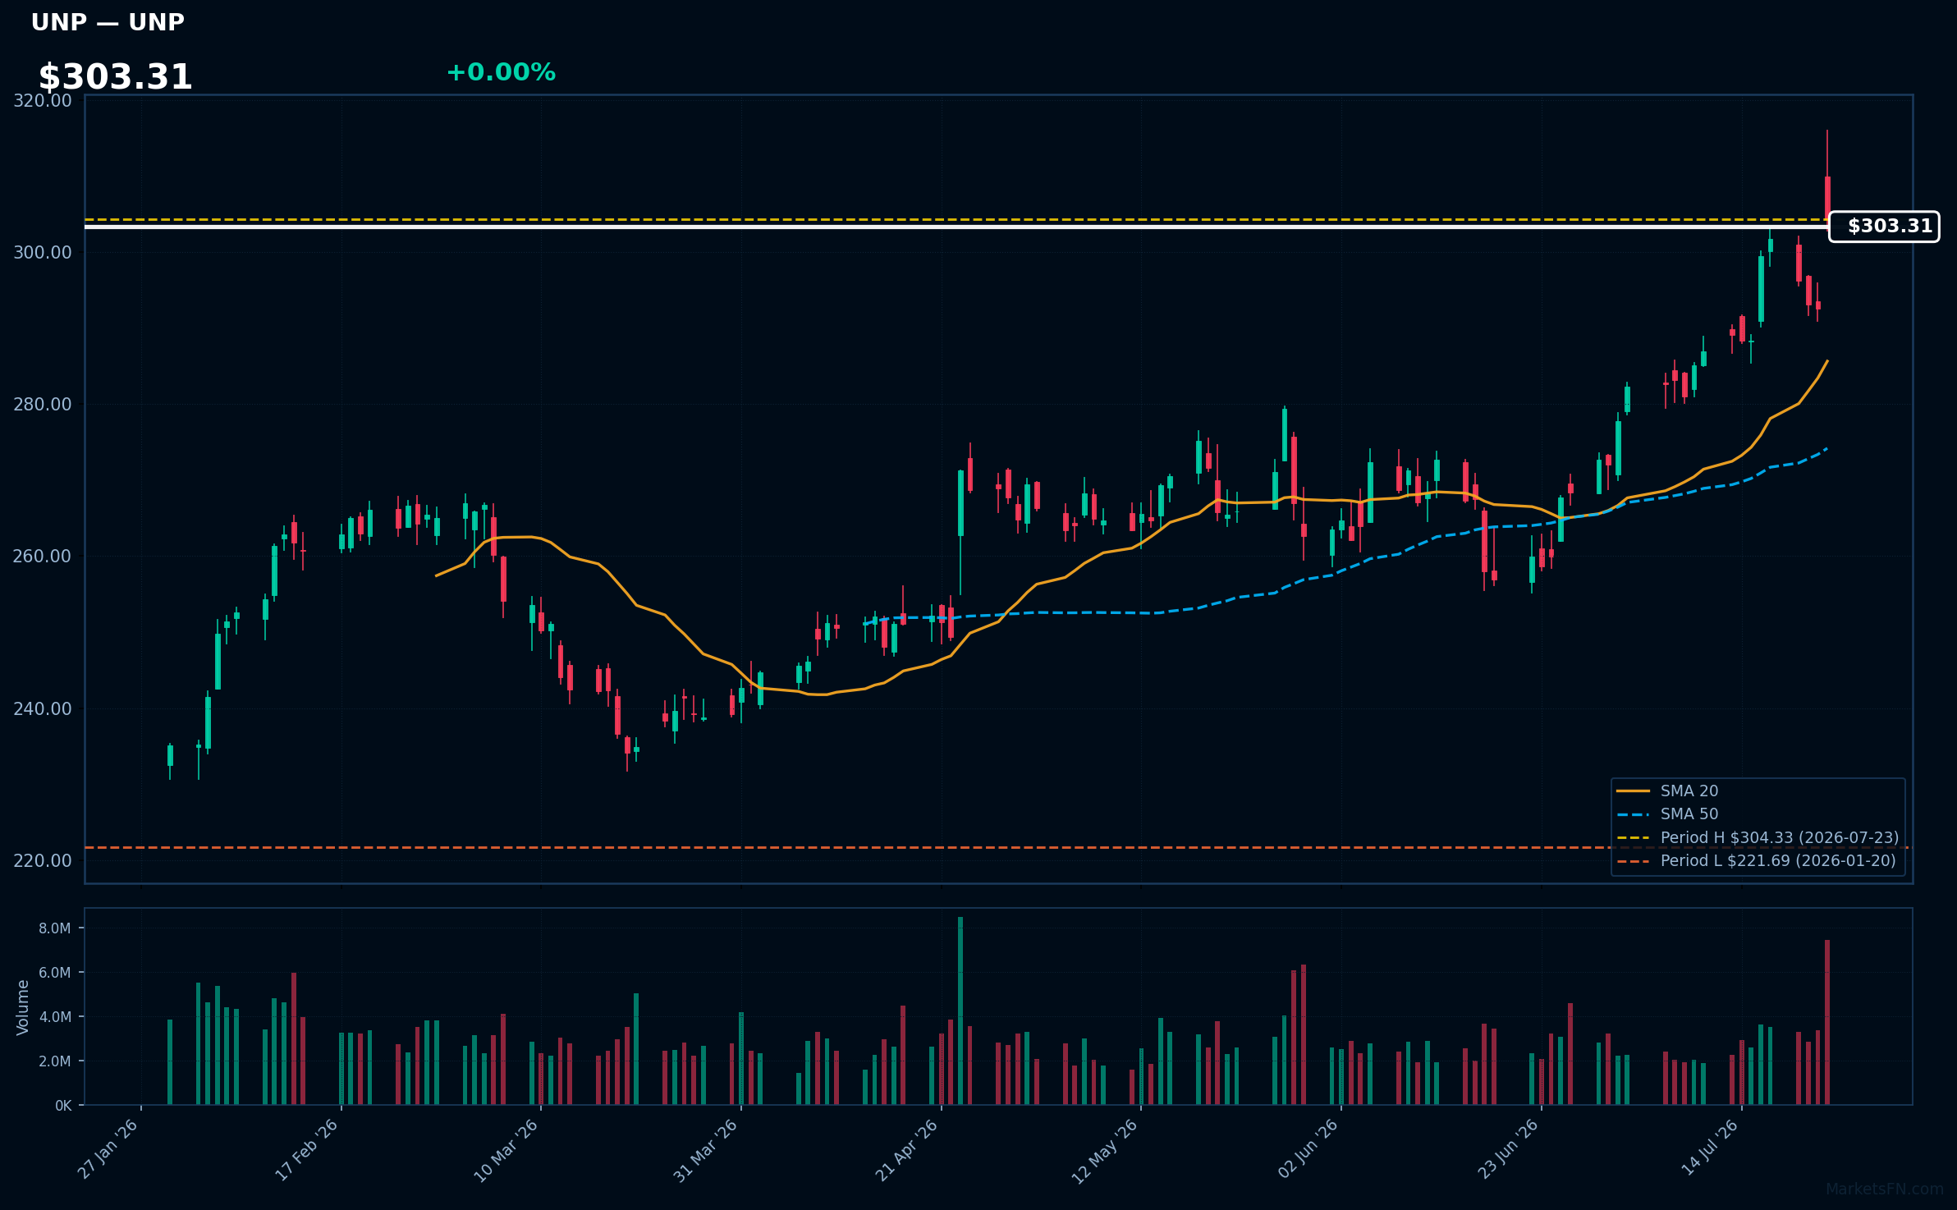Click the 31 Mar '26 date label
The image size is (1957, 1210).
click(706, 1149)
